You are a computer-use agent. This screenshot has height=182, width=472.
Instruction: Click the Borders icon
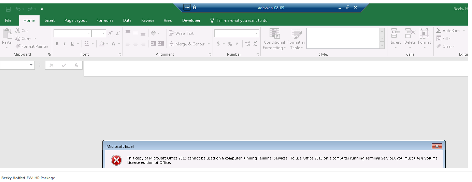[87, 44]
